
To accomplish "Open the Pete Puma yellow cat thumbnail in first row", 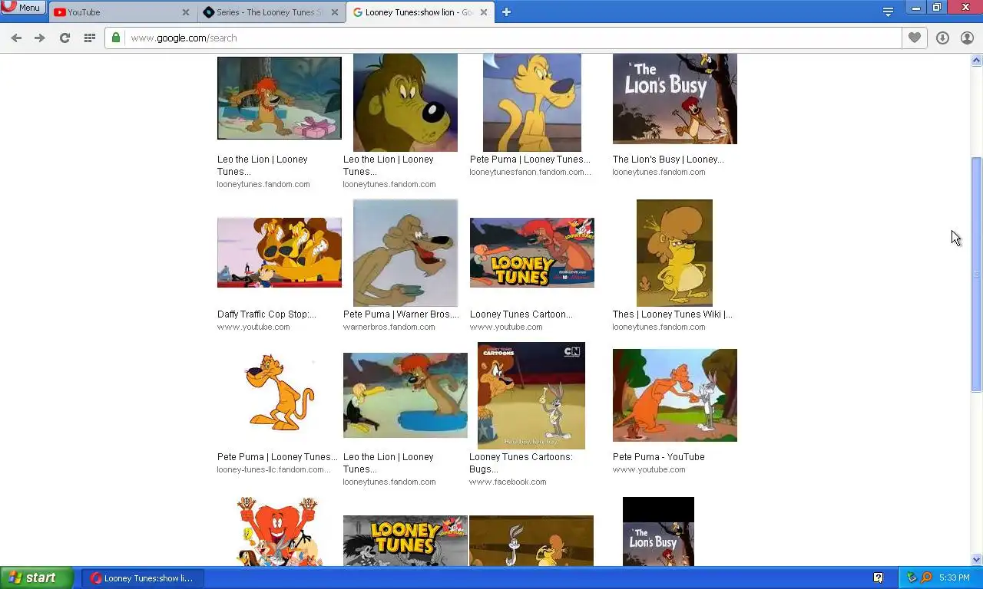I will click(531, 103).
